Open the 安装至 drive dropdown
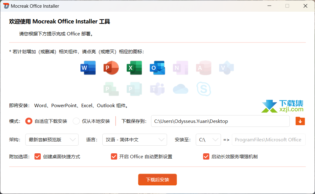Viewport: 315px width, 194px height. click(208, 139)
